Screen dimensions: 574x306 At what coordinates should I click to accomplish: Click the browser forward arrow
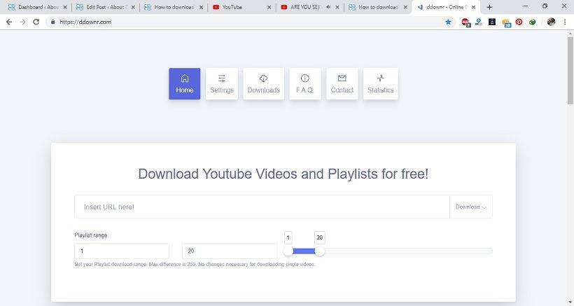click(x=22, y=22)
